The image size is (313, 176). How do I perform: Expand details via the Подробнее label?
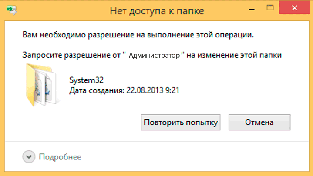(x=60, y=156)
